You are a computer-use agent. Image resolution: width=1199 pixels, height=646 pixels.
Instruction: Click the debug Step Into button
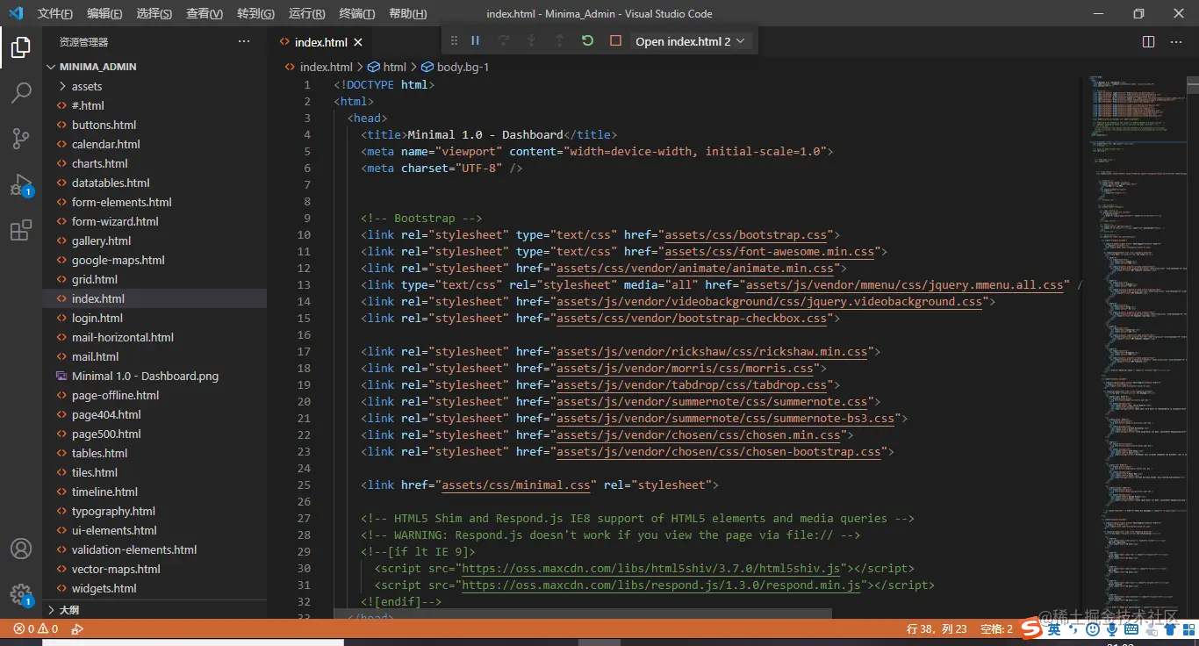coord(531,40)
